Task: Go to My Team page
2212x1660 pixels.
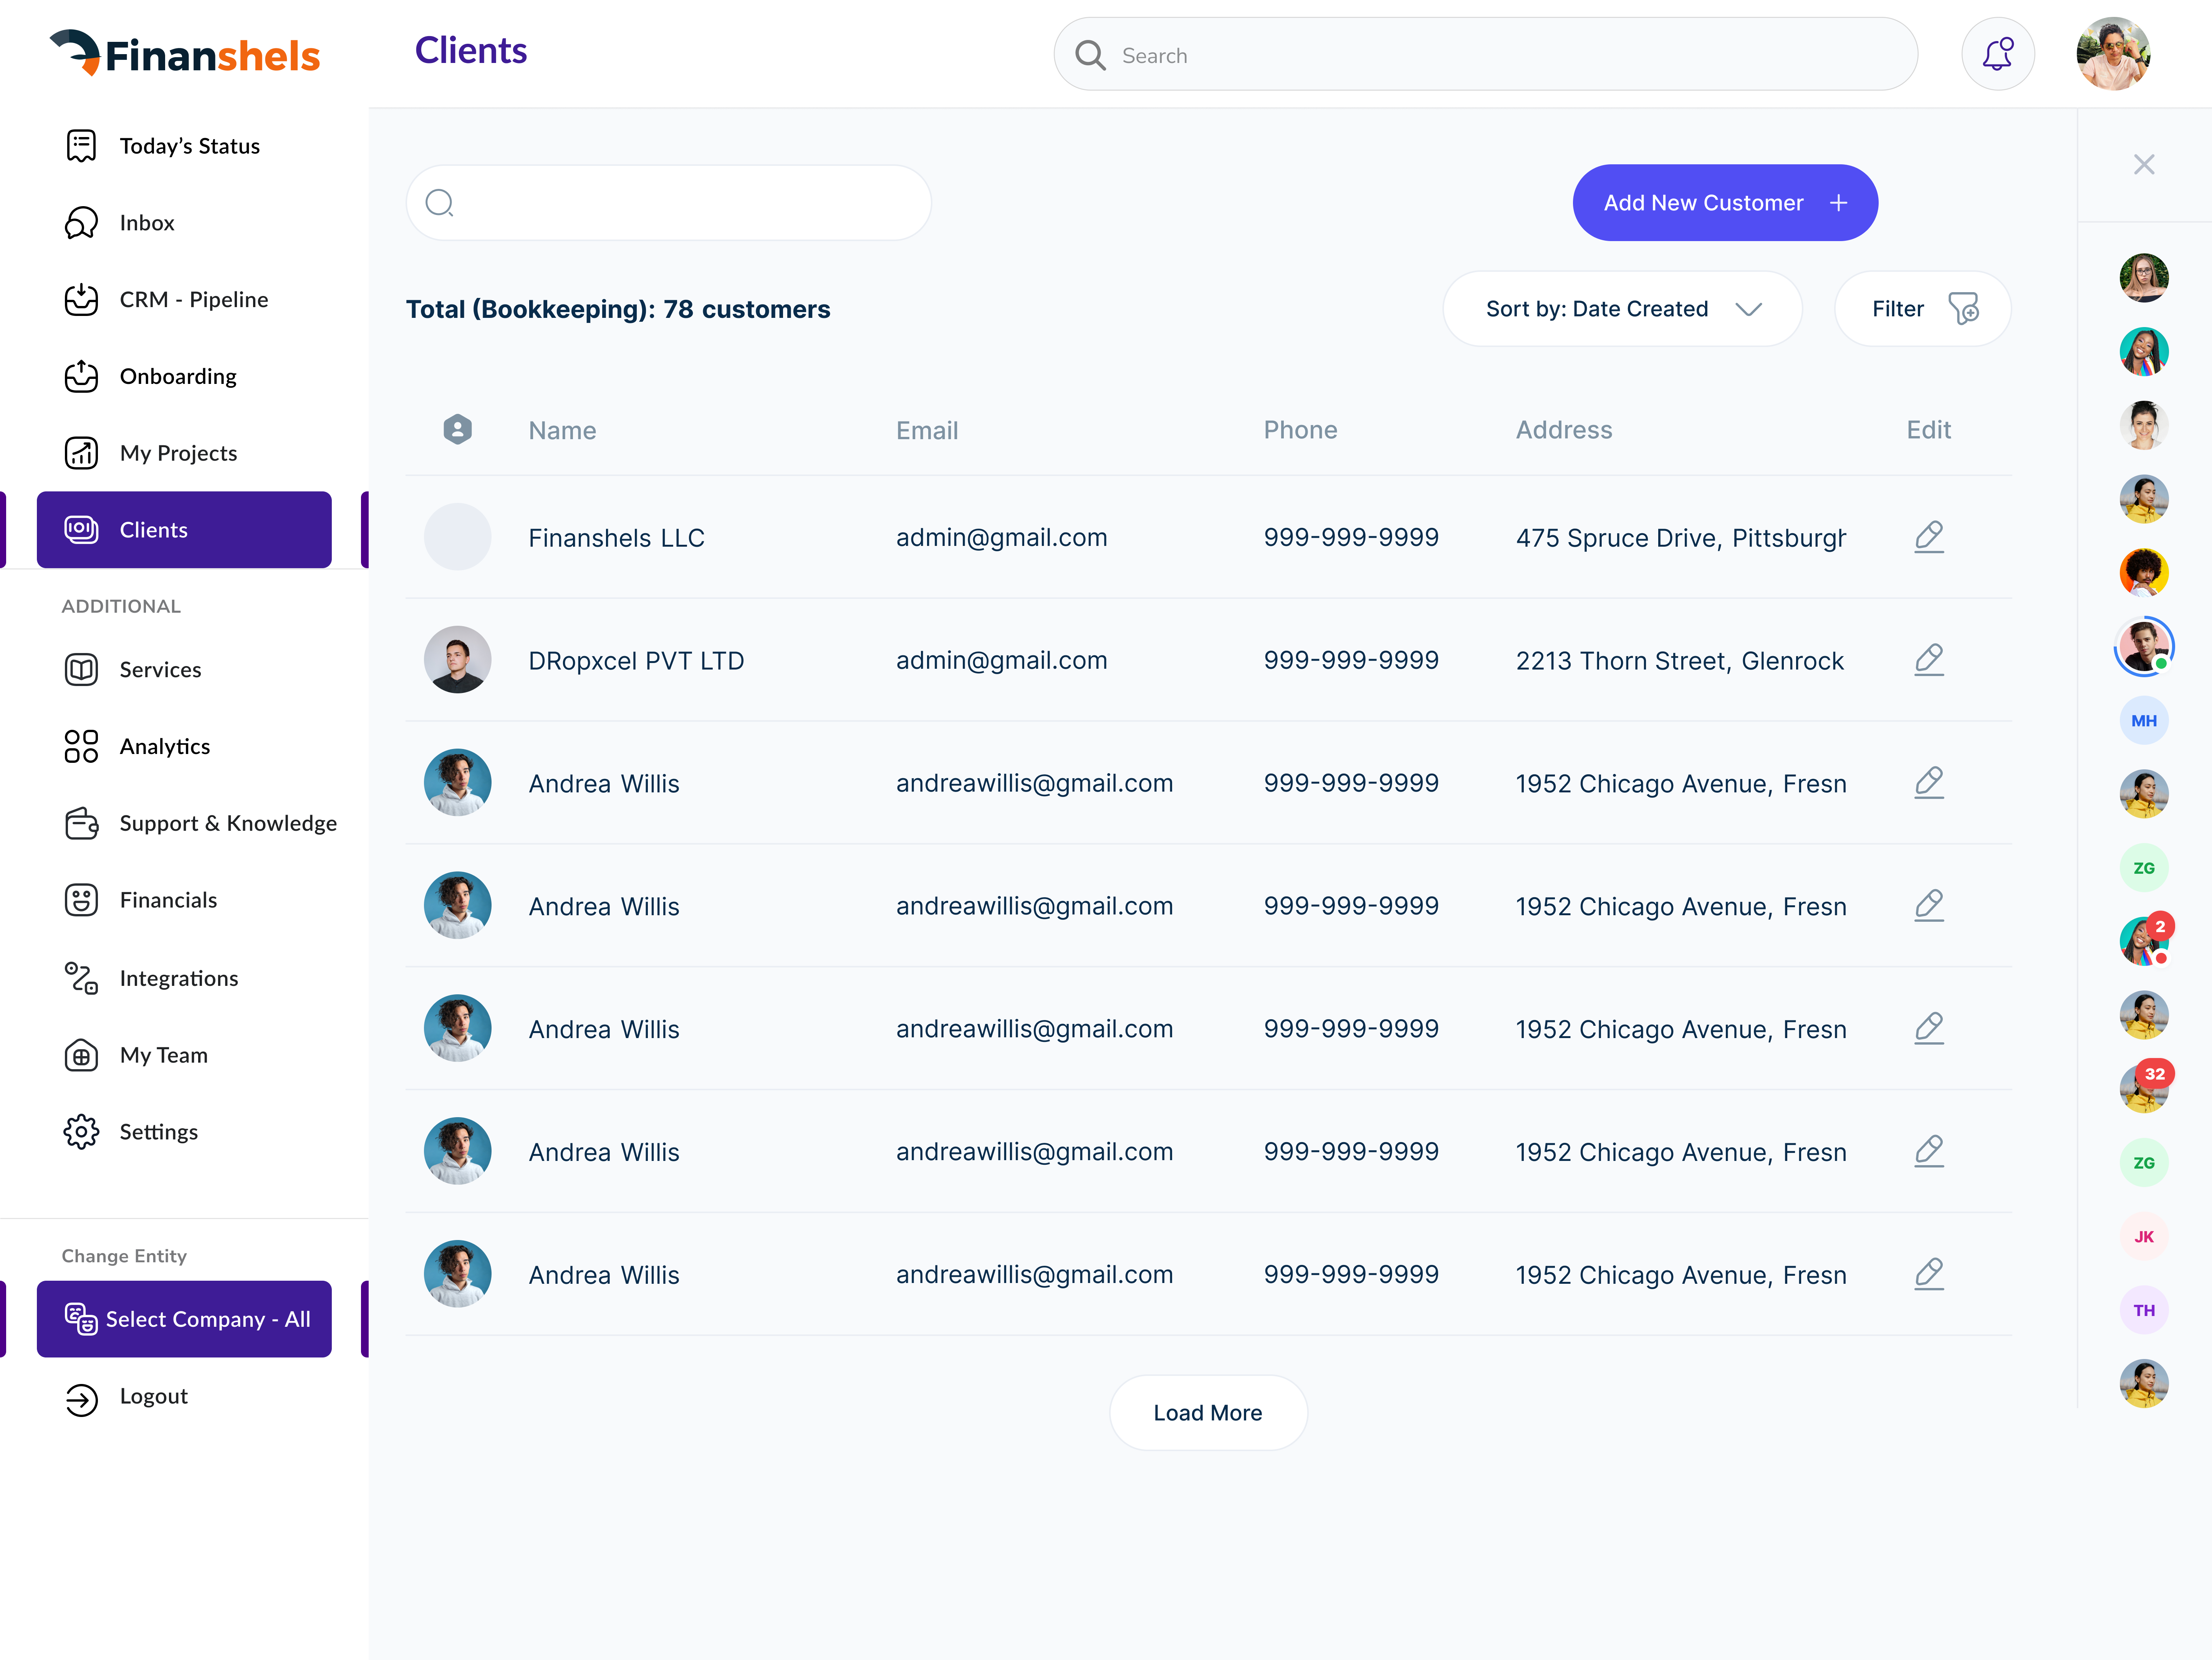Action: click(184, 1055)
